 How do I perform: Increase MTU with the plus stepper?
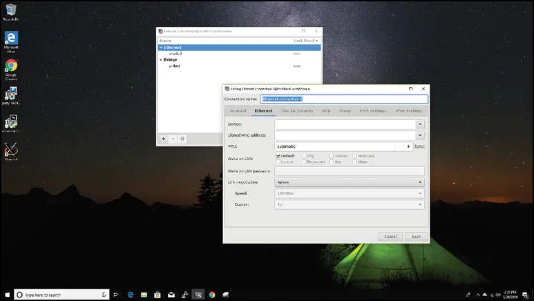click(x=408, y=146)
